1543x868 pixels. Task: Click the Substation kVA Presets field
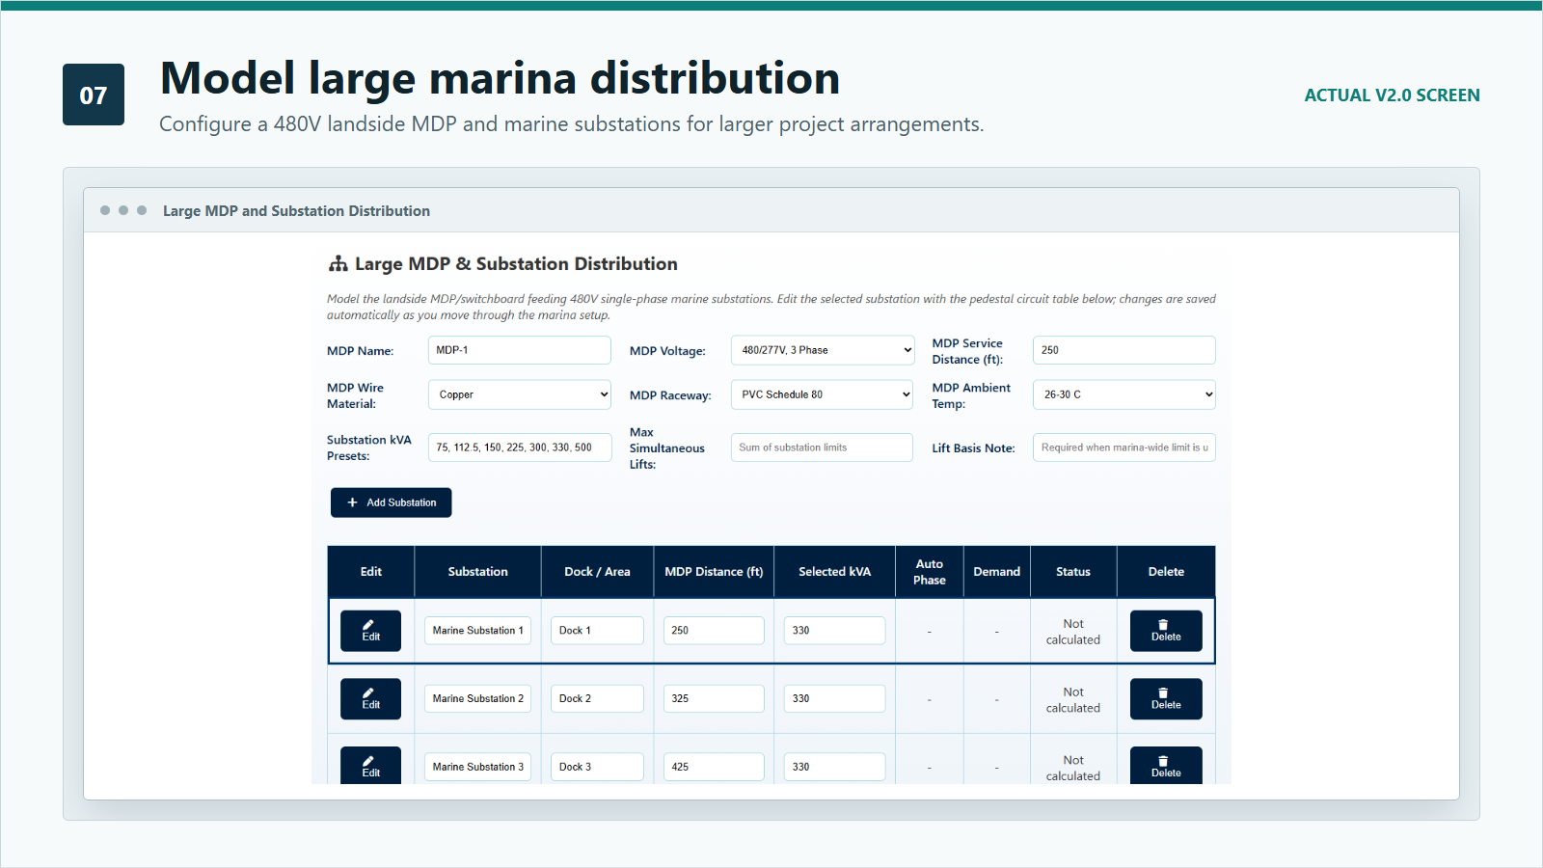(x=520, y=448)
